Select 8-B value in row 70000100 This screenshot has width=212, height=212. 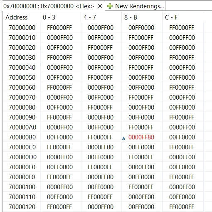click(141, 187)
